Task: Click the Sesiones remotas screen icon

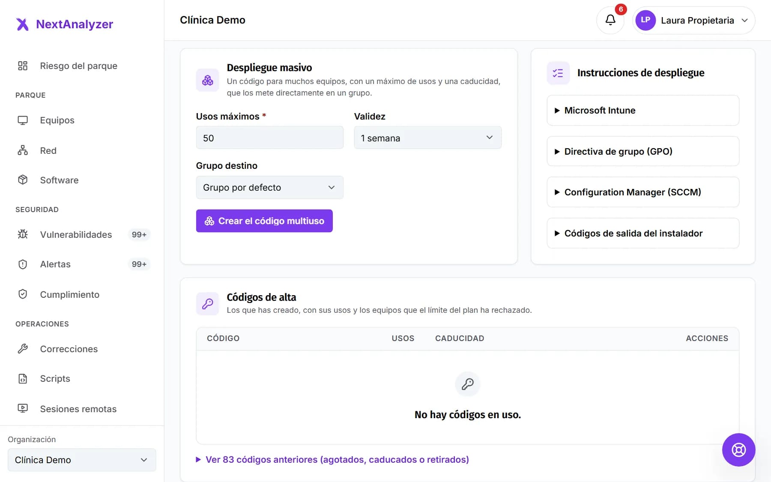Action: tap(23, 409)
